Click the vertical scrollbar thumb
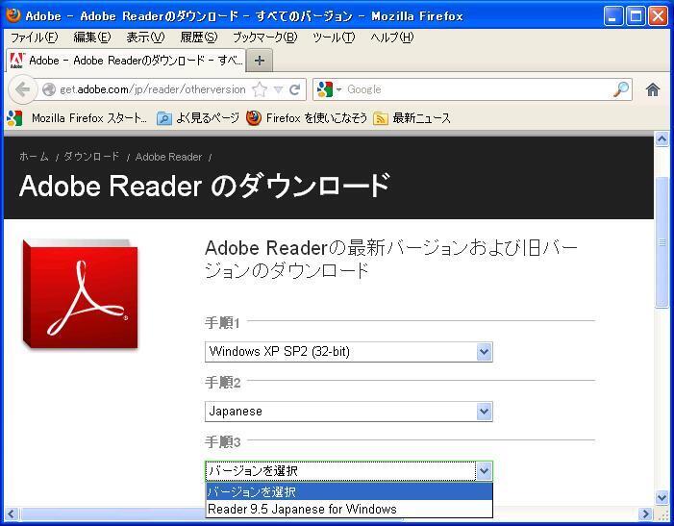674x526 pixels. 662,242
